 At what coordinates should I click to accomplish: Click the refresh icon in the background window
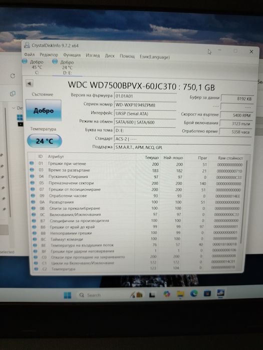pyautogui.click(x=13, y=76)
